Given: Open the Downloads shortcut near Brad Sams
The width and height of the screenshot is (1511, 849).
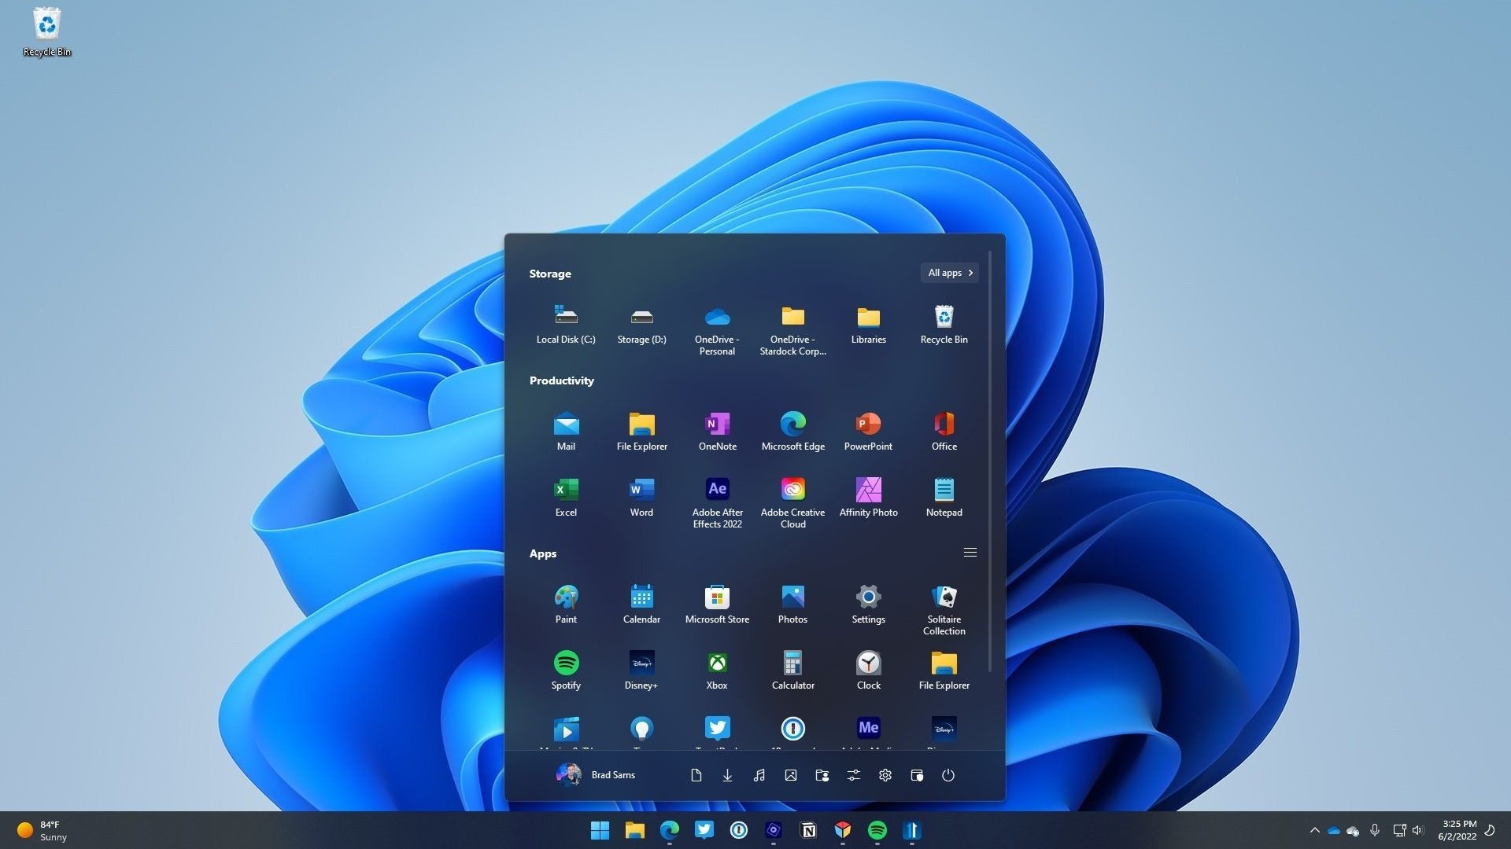Looking at the screenshot, I should (x=727, y=775).
